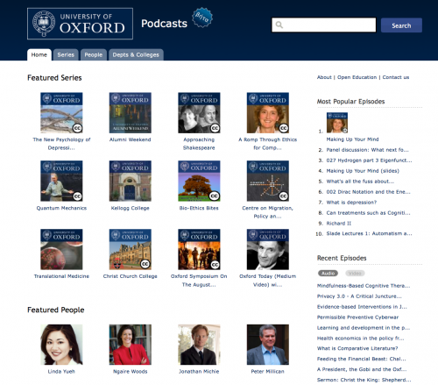
Task: Open '027 Hydrogen part 3 Eigenfunct...' episode
Action: tap(369, 160)
